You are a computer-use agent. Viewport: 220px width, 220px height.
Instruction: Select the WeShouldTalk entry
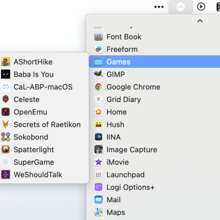click(x=44, y=175)
